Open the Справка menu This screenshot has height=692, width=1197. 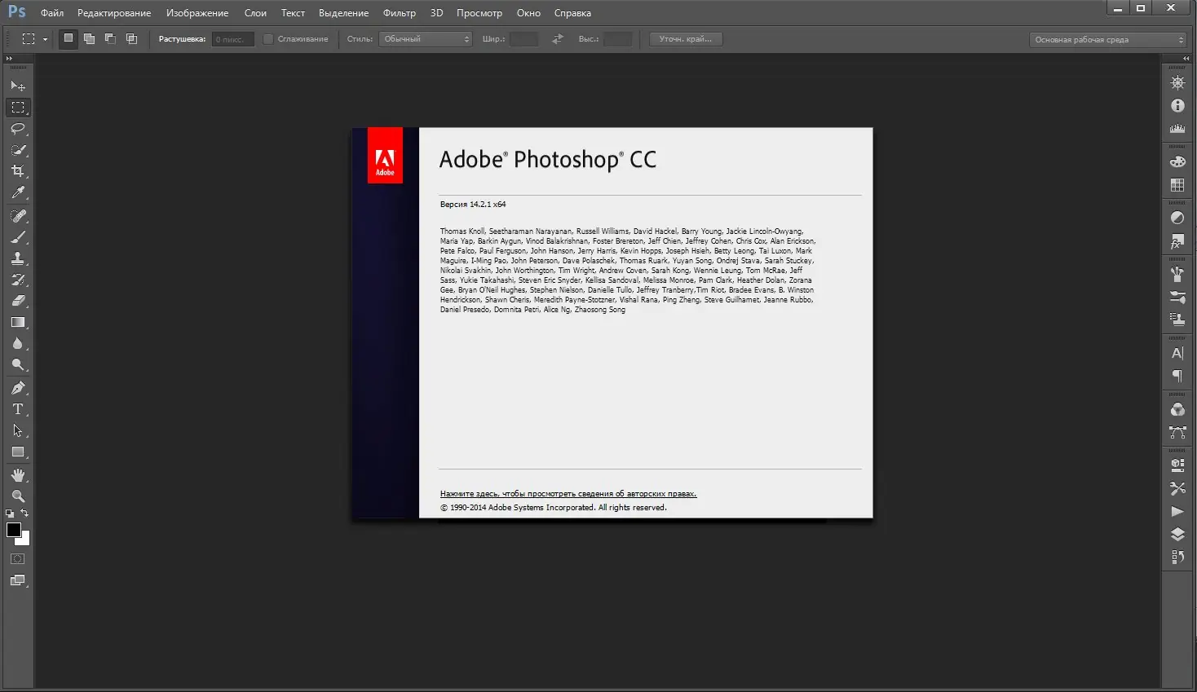[x=572, y=13]
